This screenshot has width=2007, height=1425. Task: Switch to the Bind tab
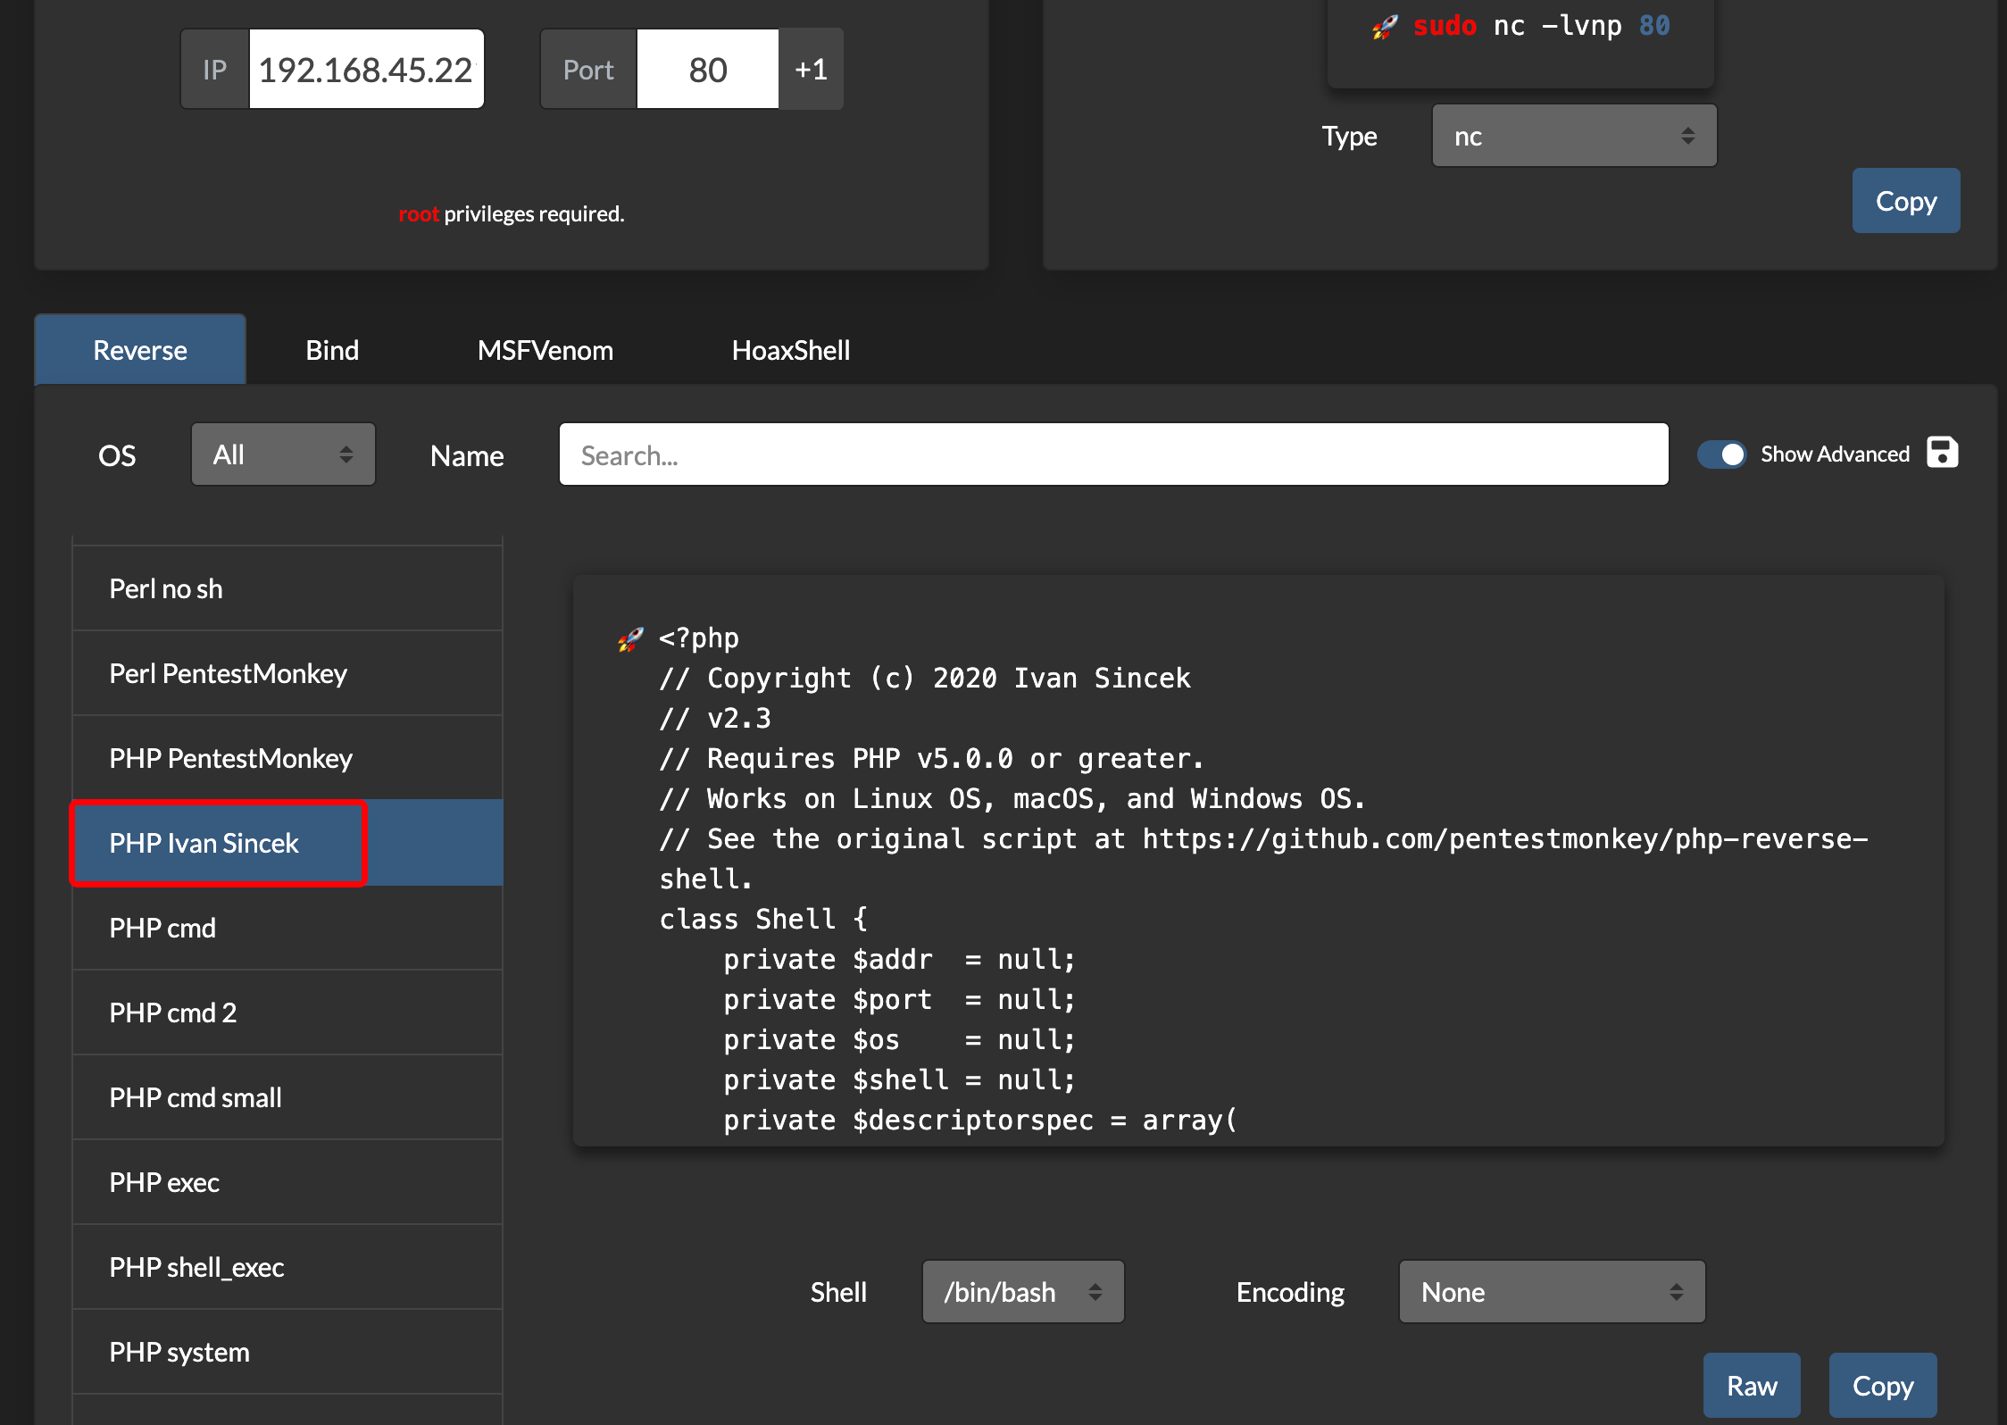click(332, 350)
